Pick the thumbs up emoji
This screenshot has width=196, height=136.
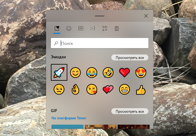(141, 90)
